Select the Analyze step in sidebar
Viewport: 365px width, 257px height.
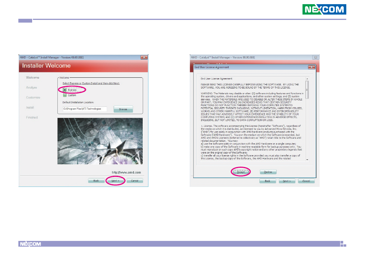point(31,87)
